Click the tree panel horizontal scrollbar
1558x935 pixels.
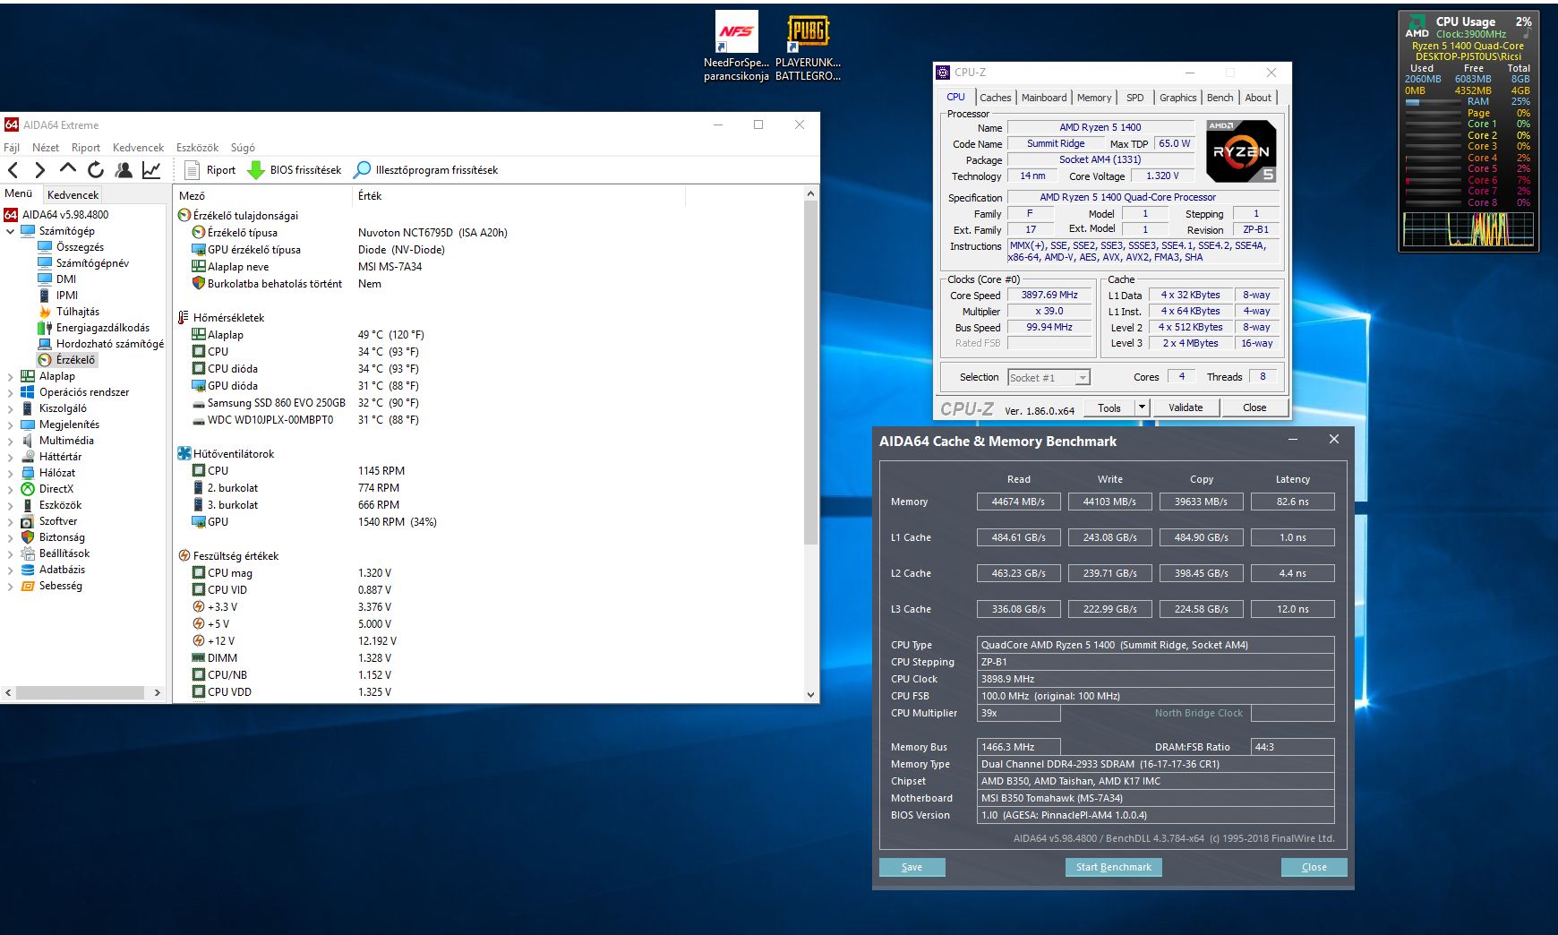click(81, 692)
